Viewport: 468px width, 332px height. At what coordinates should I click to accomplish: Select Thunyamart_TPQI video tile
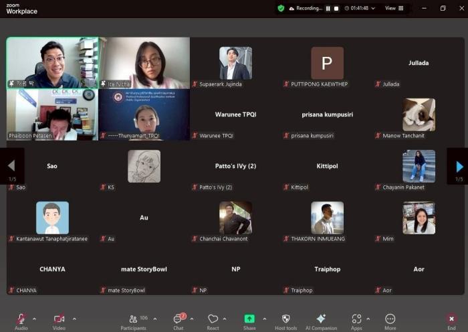tap(144, 114)
